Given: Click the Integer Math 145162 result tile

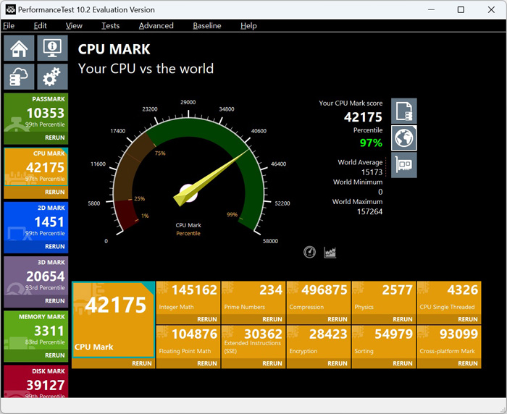Looking at the screenshot, I should 188,298.
